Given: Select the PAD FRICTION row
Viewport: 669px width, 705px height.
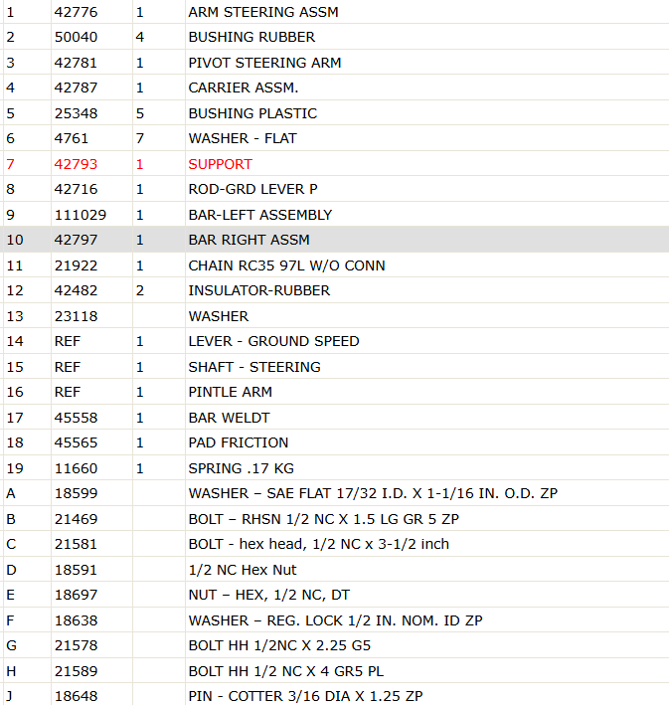Looking at the screenshot, I should point(334,442).
